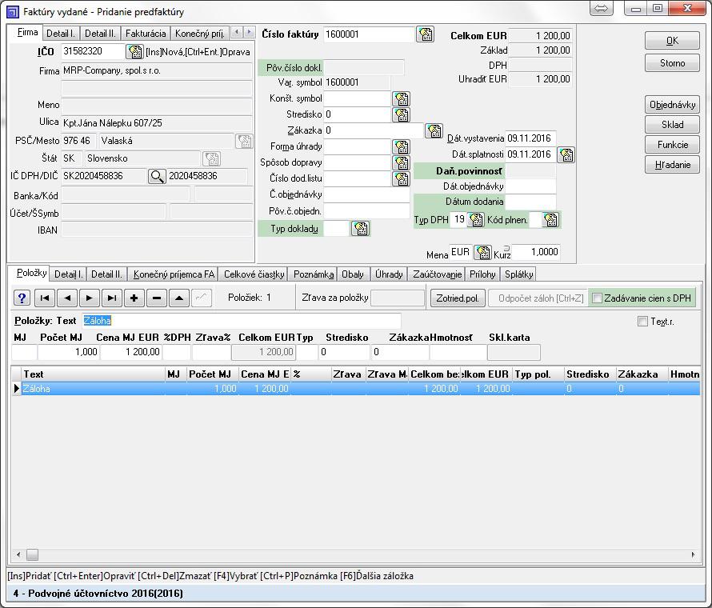Screen dimensions: 712x608
Task: Switch to Fakturácia tab
Action: pos(146,33)
